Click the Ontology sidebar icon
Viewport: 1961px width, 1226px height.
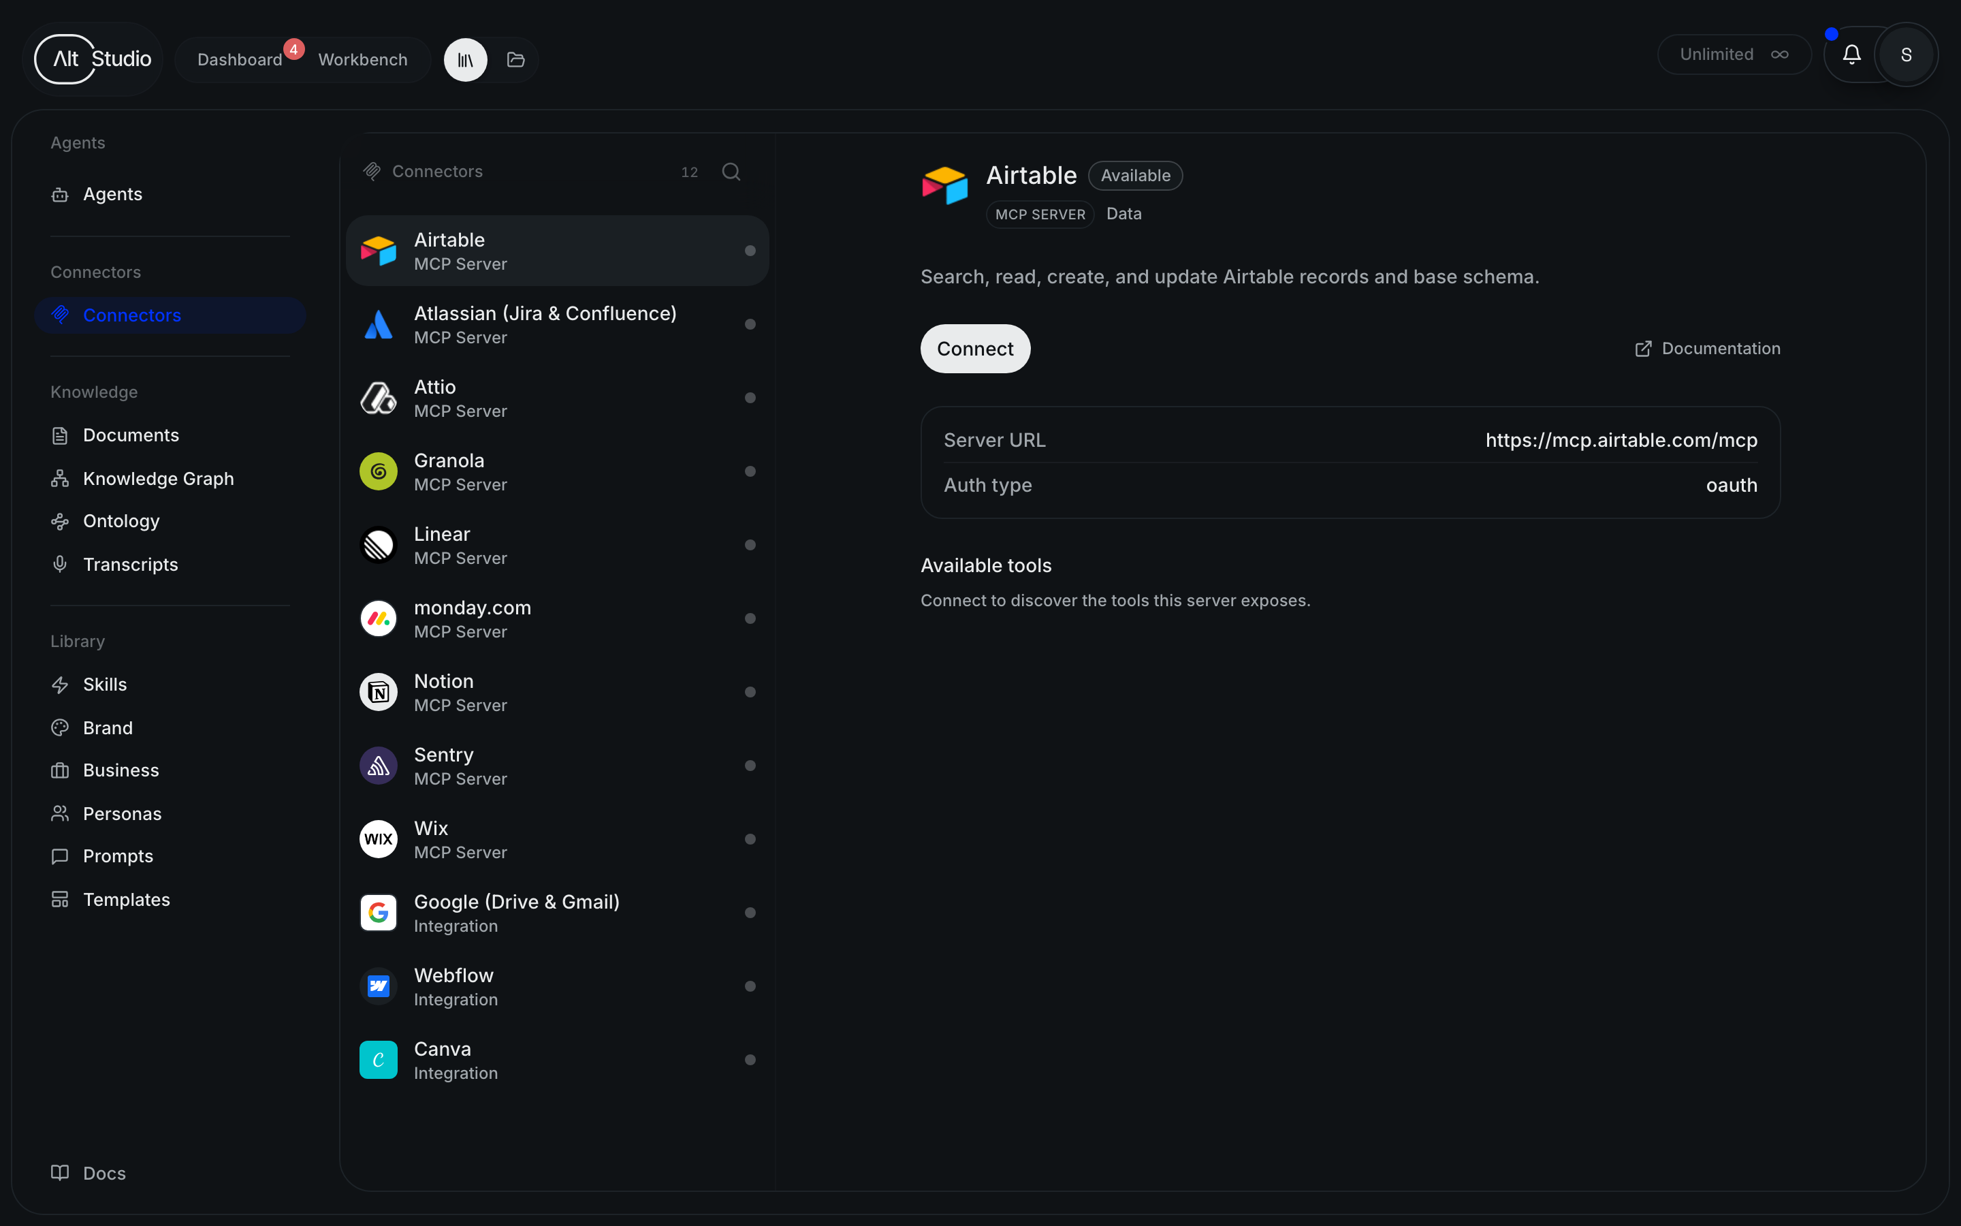pos(60,521)
